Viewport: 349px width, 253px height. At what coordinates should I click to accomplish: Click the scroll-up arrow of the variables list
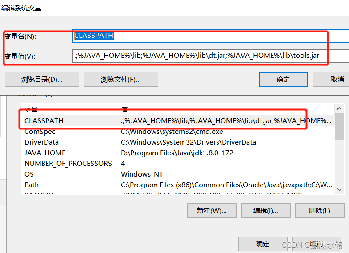coord(339,108)
